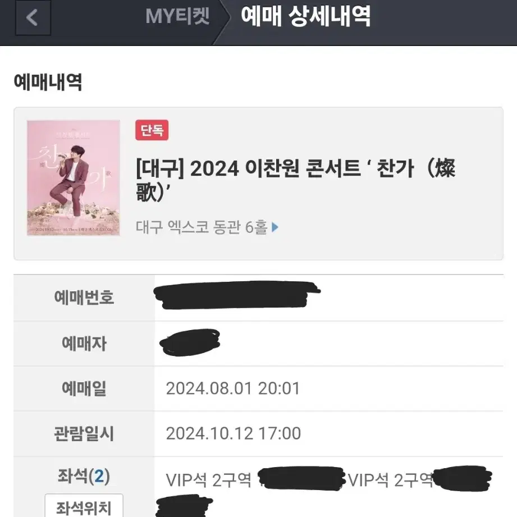Click the blacked-out reservation number field
This screenshot has width=517, height=517.
click(x=237, y=295)
